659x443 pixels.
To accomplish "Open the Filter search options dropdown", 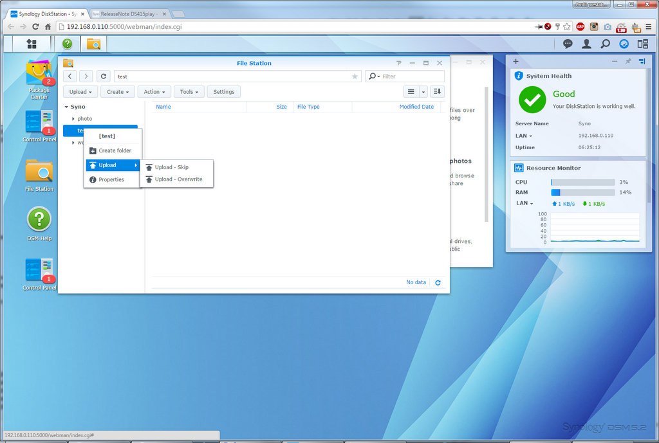I will pyautogui.click(x=374, y=77).
